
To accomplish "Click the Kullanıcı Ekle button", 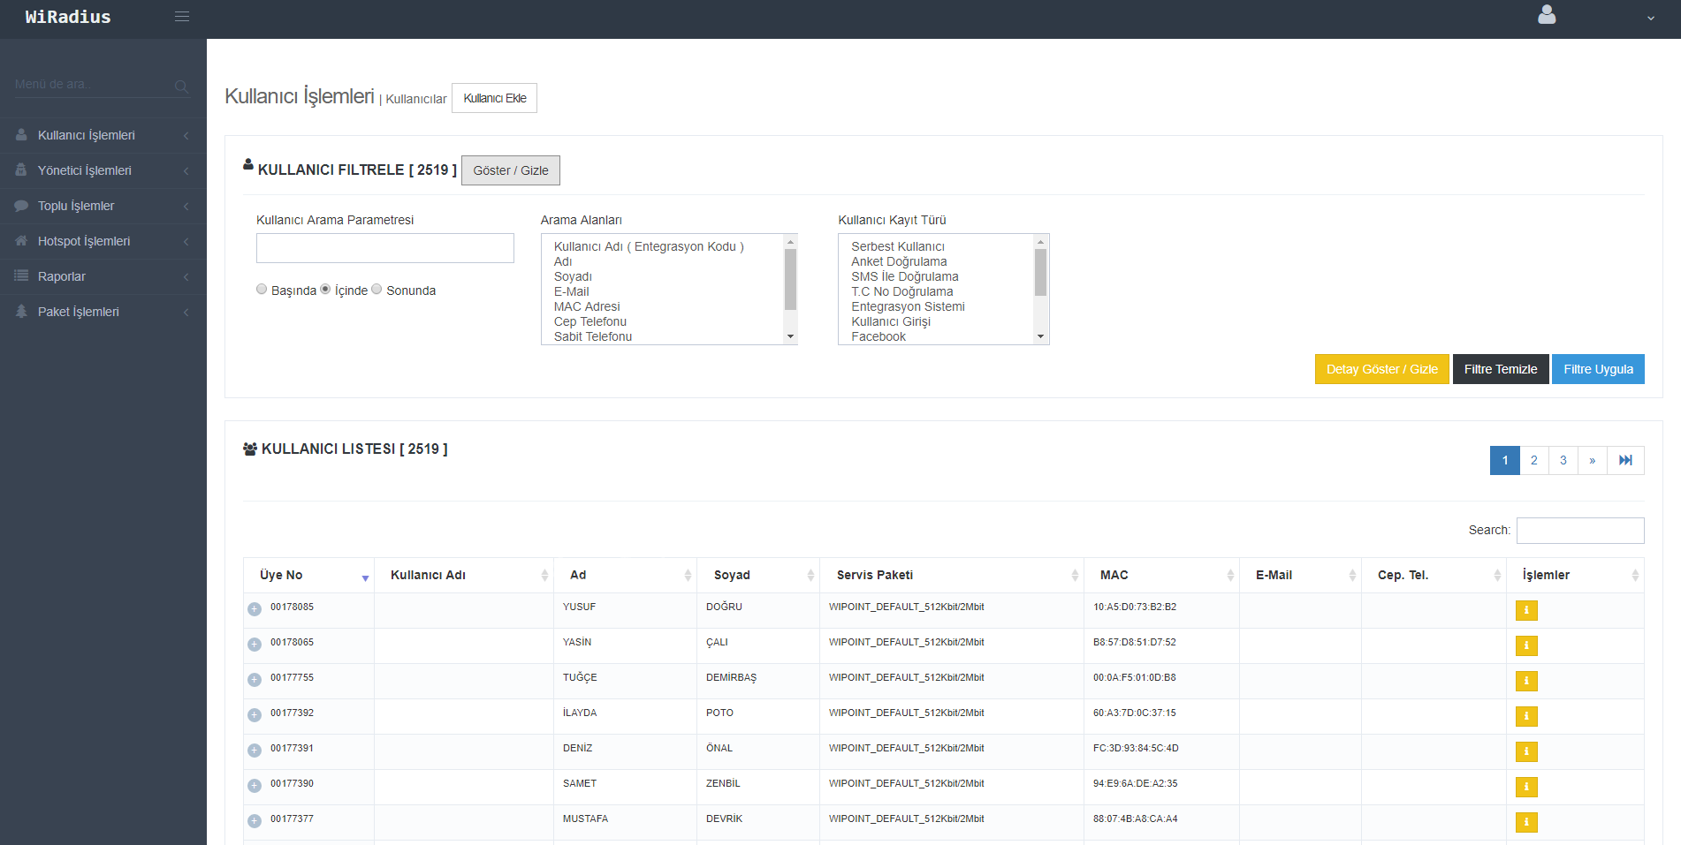I will coord(494,98).
